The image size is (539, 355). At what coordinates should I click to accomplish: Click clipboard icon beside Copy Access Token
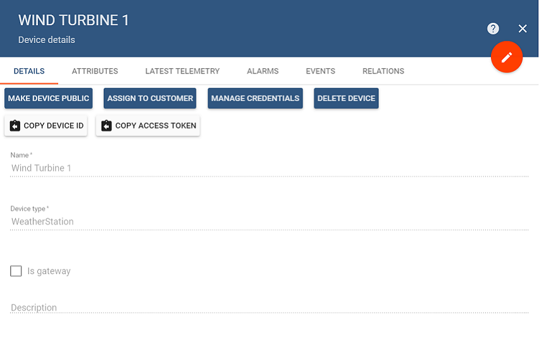pos(106,126)
